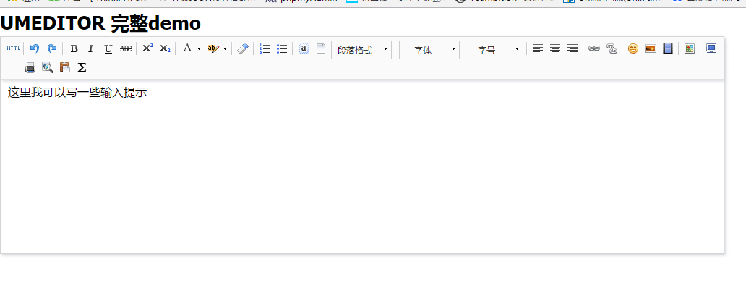Click the select all icon
The image size is (746, 283).
pyautogui.click(x=304, y=48)
